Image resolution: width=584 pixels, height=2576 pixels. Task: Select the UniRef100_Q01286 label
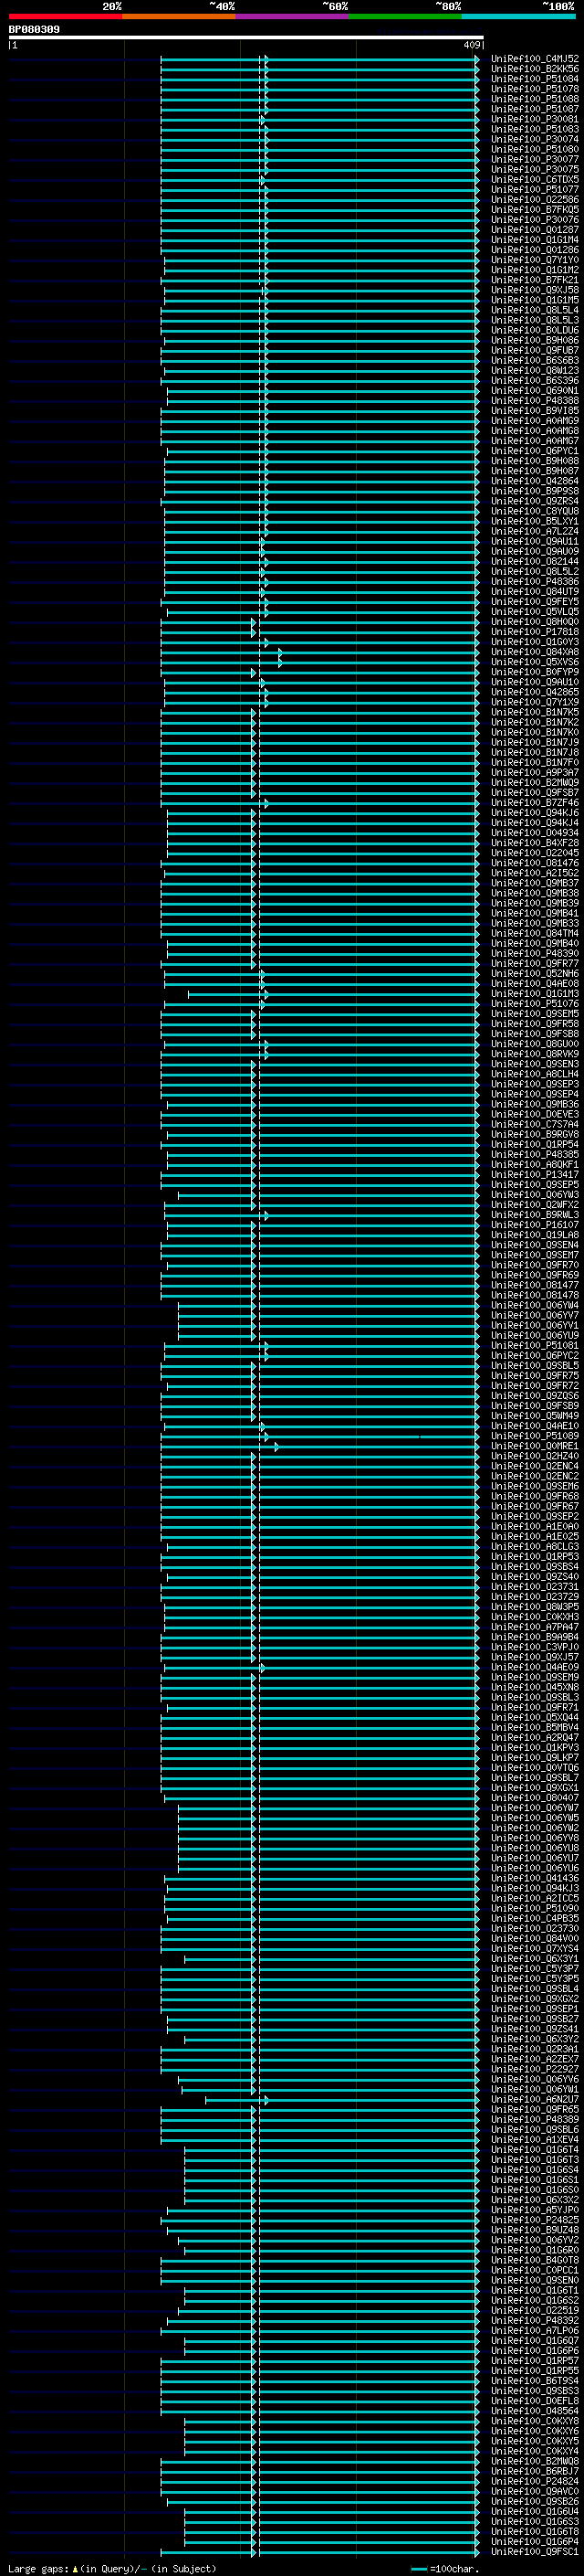[x=535, y=250]
